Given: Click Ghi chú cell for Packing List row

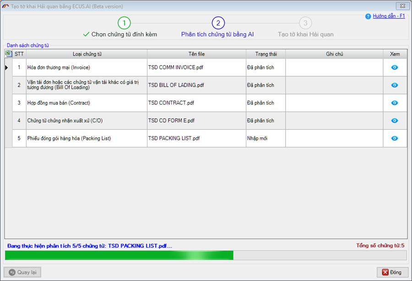Looking at the screenshot, I should pos(334,138).
